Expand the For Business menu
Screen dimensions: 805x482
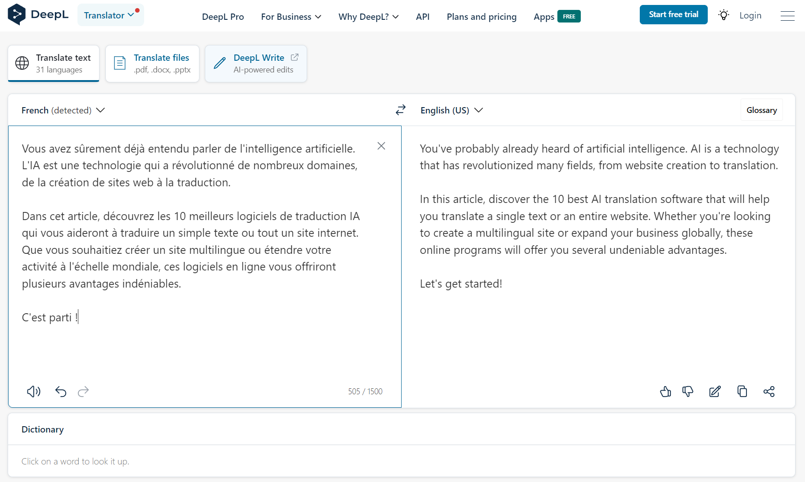click(291, 17)
